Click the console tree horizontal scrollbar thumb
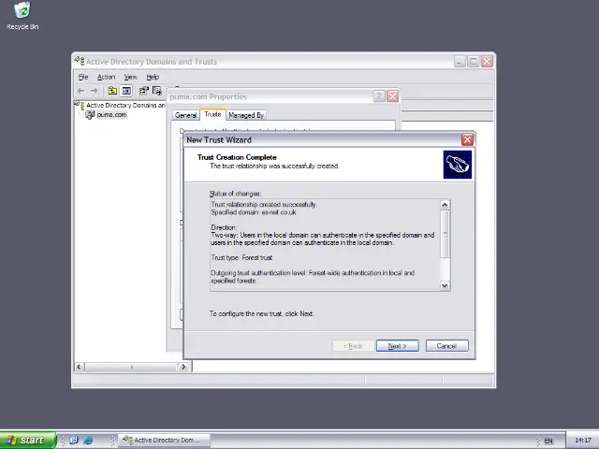 tap(131, 367)
